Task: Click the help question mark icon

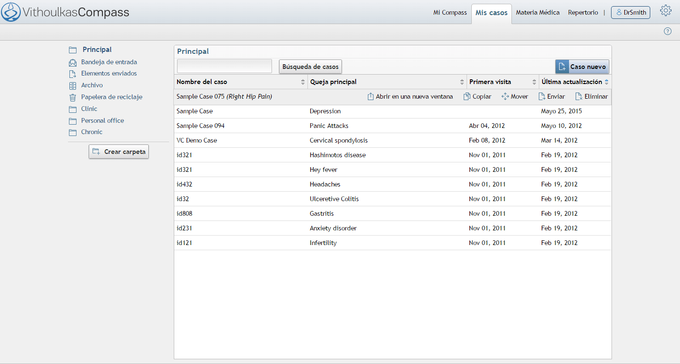Action: pos(667,32)
